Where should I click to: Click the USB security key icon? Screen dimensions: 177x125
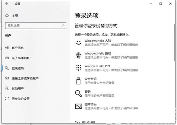pos(78,81)
